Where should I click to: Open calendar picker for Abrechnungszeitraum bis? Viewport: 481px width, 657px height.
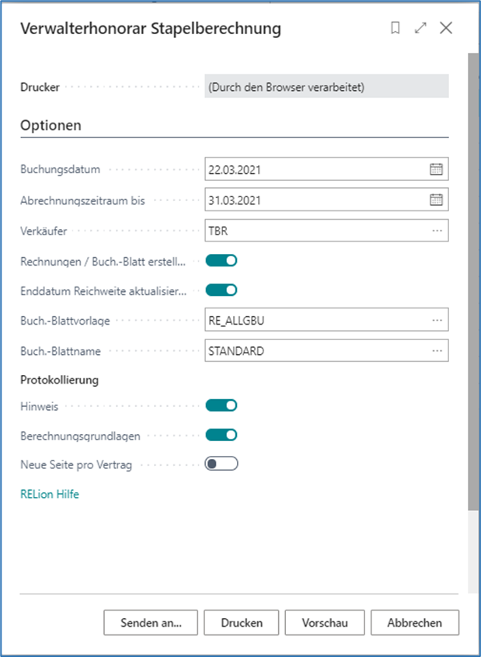click(436, 200)
